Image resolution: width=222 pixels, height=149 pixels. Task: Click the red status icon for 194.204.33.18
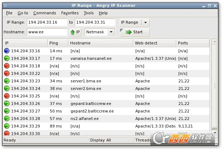click(x=7, y=66)
